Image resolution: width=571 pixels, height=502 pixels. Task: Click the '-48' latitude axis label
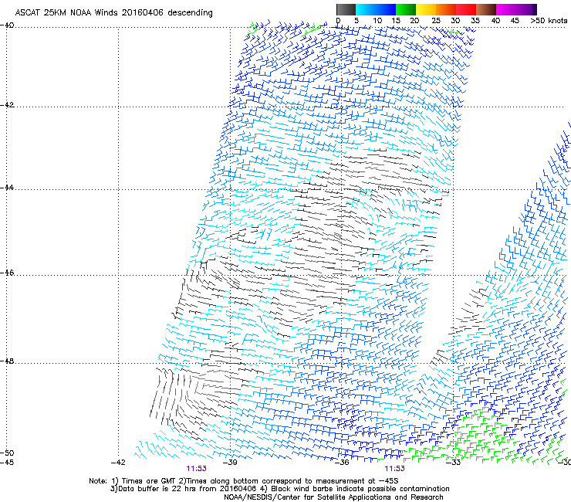[x=7, y=361]
